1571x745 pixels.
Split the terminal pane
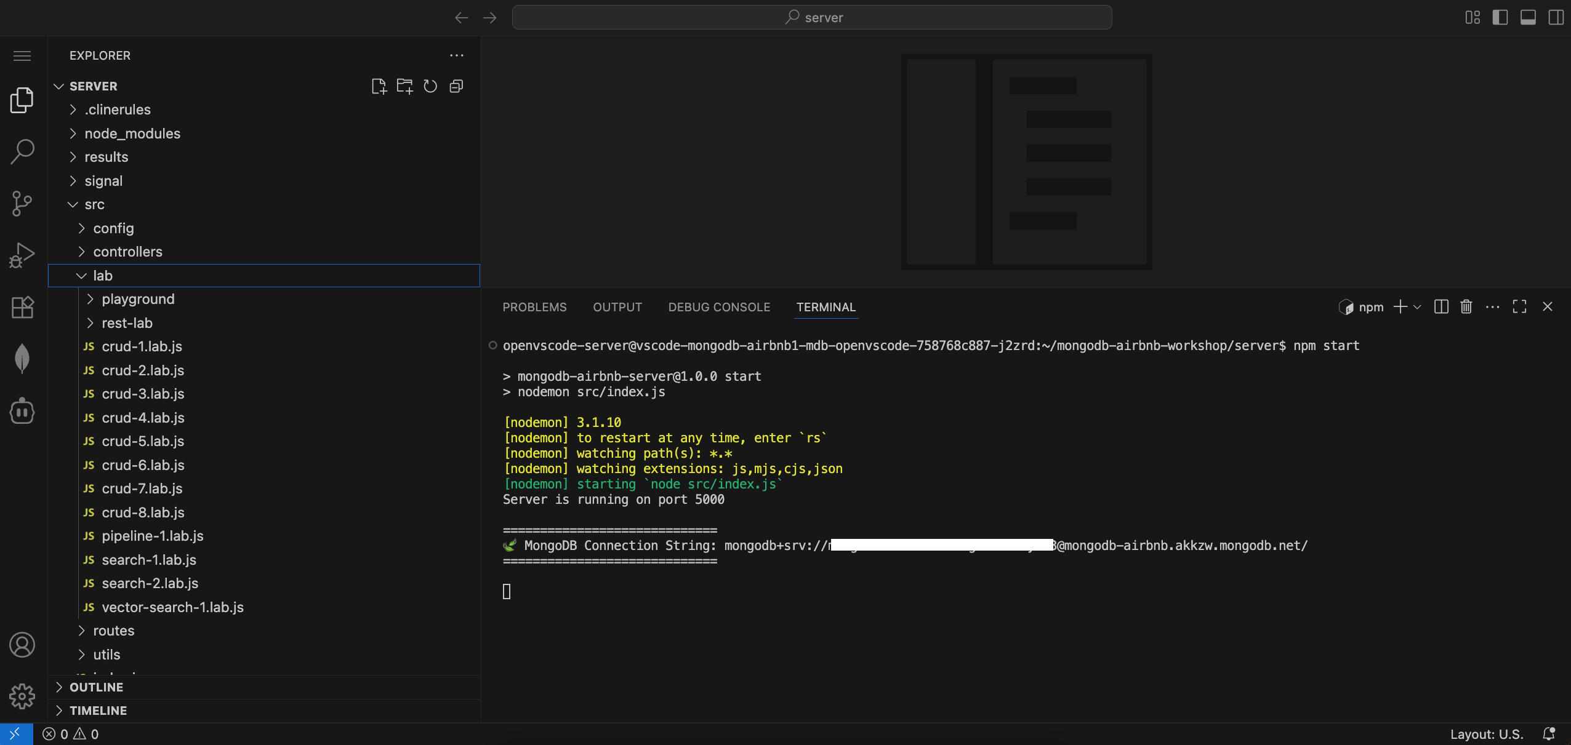coord(1441,306)
